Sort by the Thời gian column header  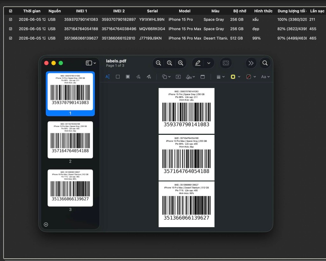pyautogui.click(x=32, y=11)
